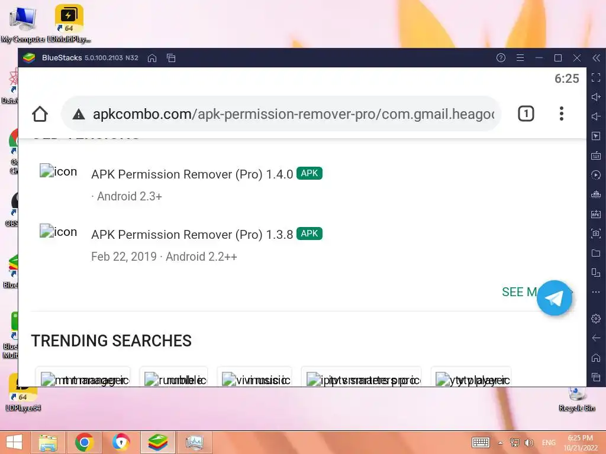Click the apkcombo.com URL address field
Screen dimensions: 606x454
click(281, 114)
